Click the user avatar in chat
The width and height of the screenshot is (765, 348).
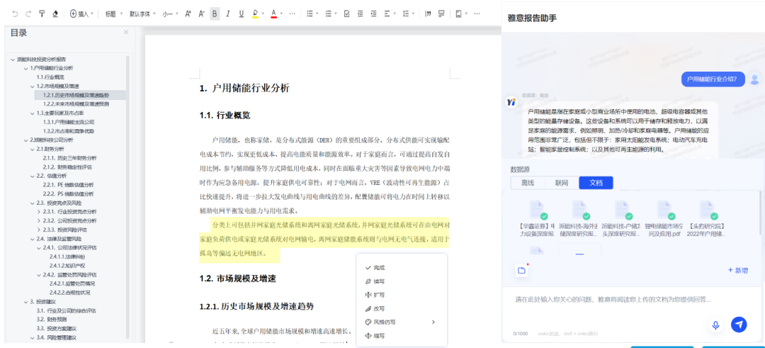[x=755, y=79]
